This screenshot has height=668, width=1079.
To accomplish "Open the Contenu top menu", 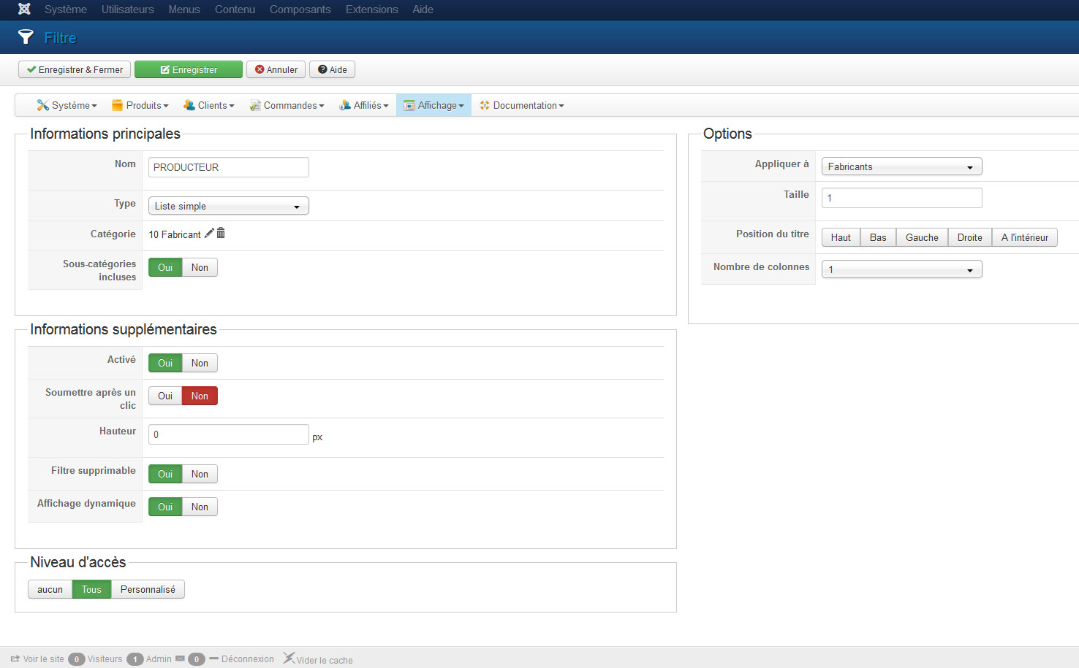I will coord(235,9).
